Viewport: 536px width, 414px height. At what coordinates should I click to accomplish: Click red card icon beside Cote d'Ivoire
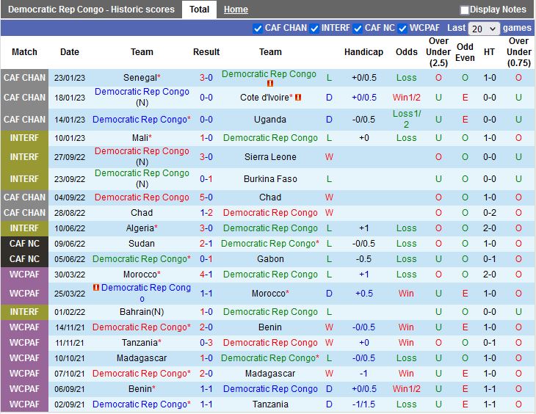[x=298, y=98]
